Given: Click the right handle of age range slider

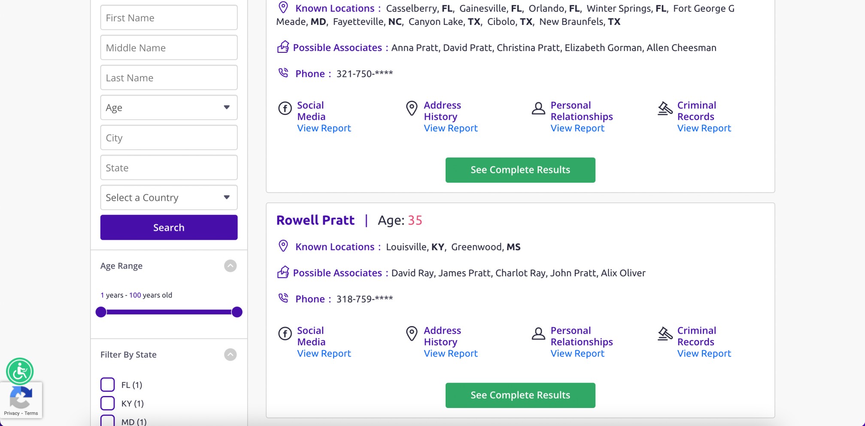Looking at the screenshot, I should coord(237,312).
